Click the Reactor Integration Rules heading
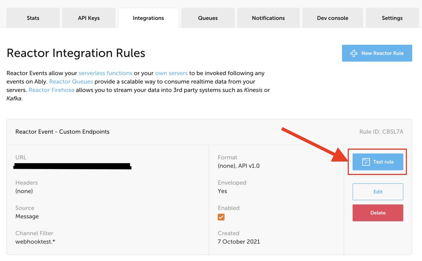Viewport: 422px width, 261px height. 76,53
